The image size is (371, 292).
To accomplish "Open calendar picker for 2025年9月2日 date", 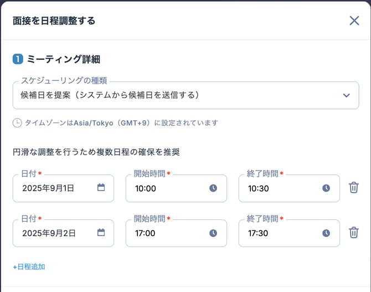I will point(101,233).
